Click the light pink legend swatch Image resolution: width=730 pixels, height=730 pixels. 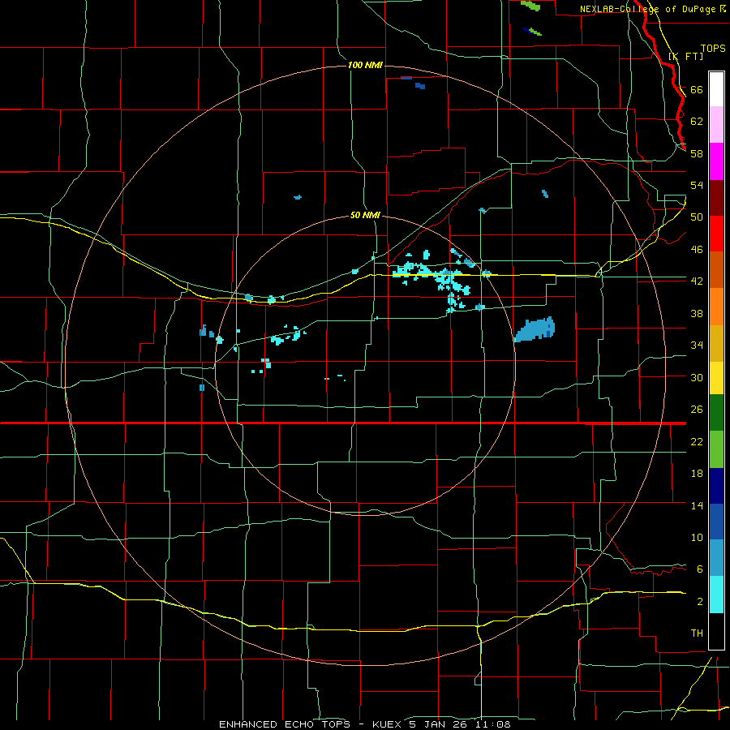click(x=716, y=125)
